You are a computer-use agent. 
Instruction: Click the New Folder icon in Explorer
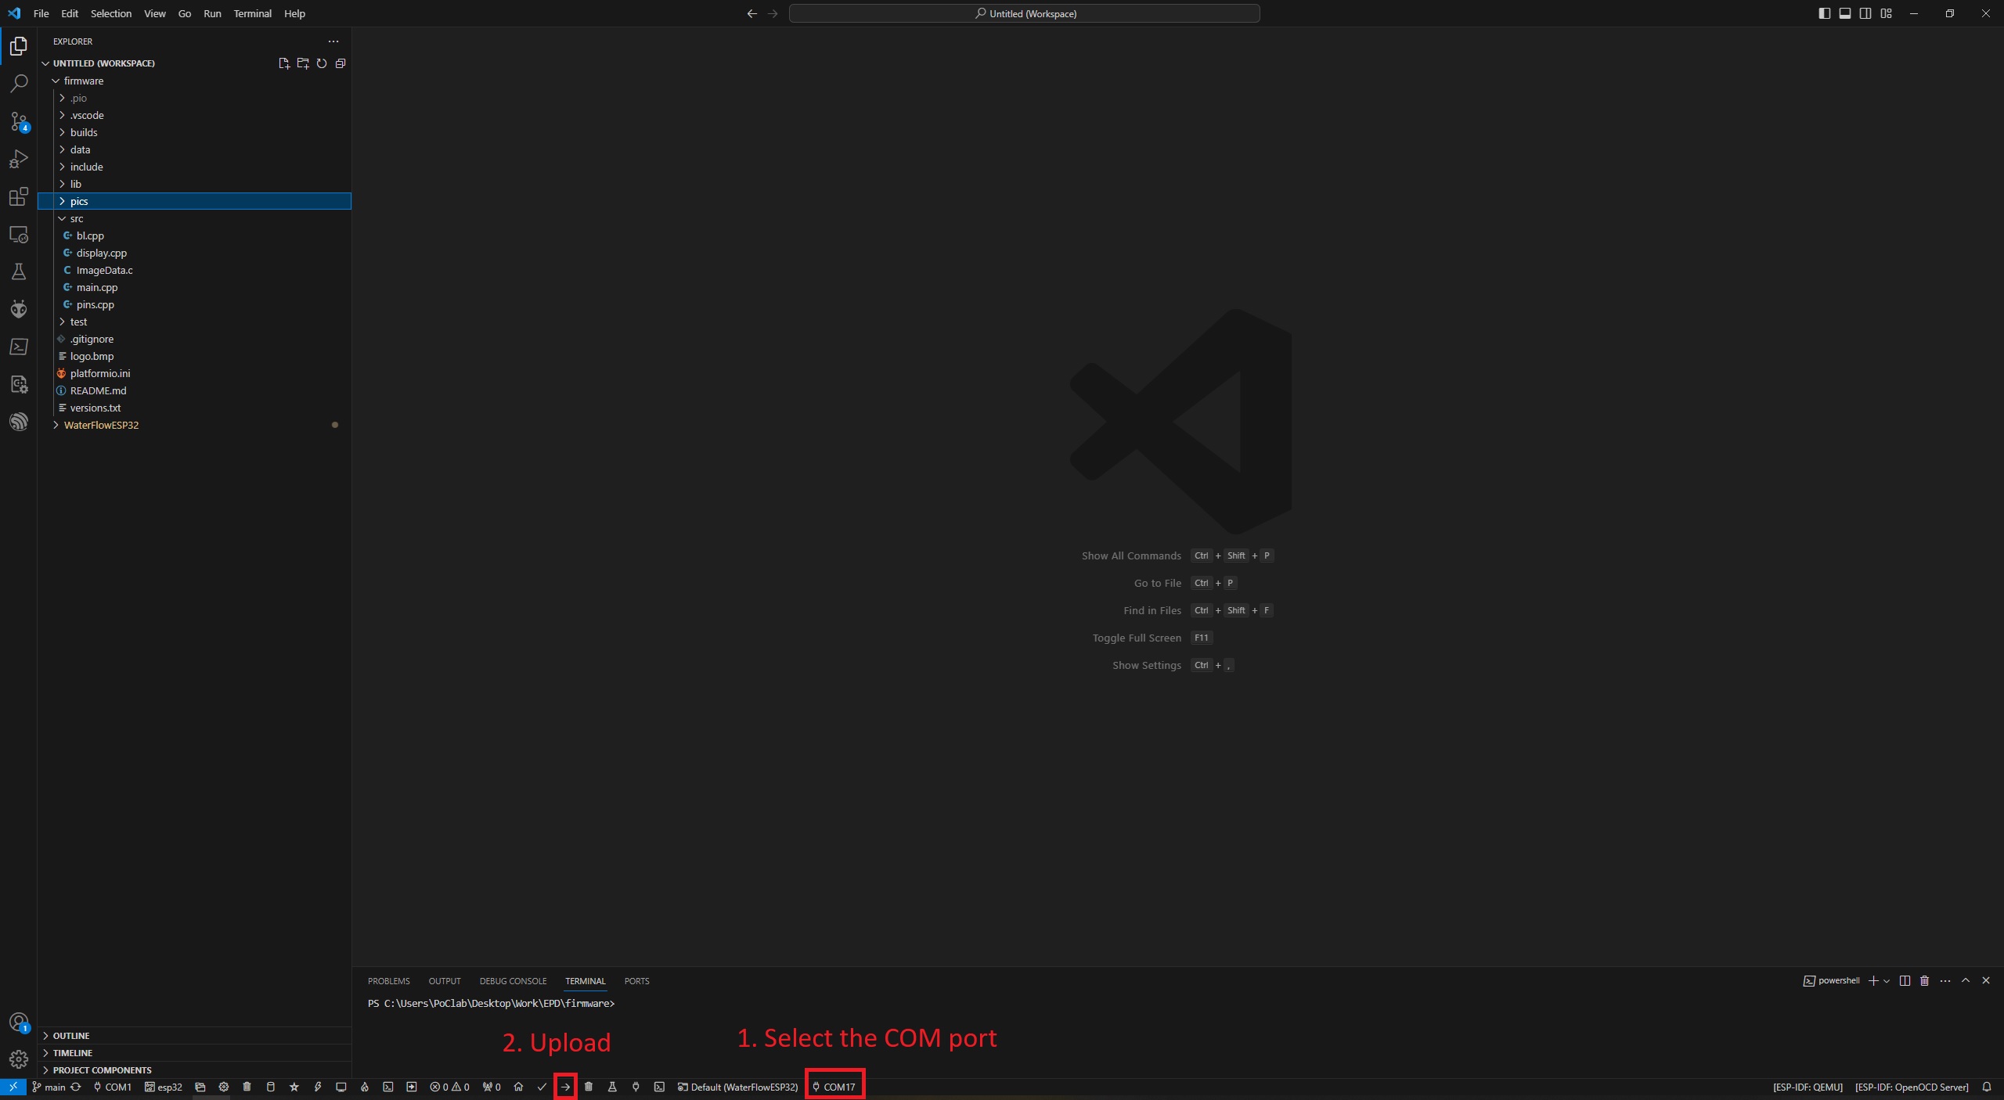pos(303,63)
